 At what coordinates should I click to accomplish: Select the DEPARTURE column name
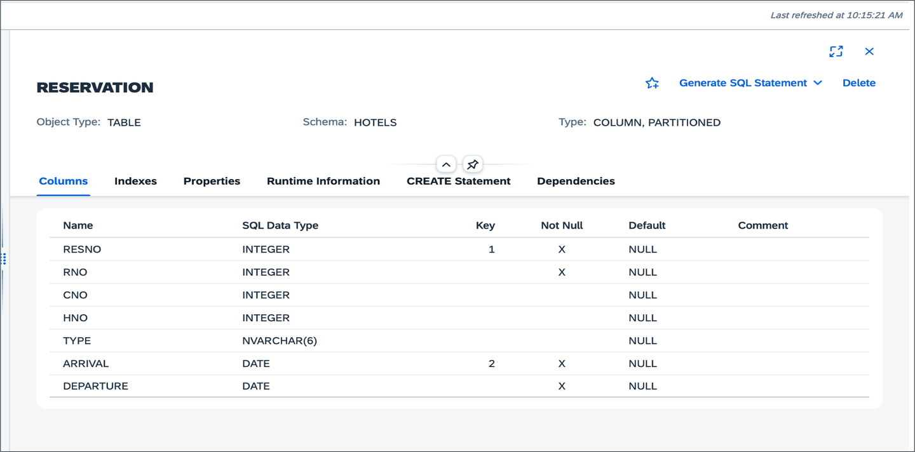pos(95,386)
